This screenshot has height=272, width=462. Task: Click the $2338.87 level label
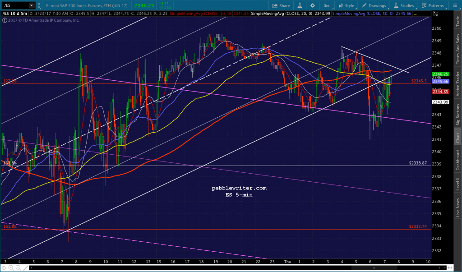[x=418, y=163]
